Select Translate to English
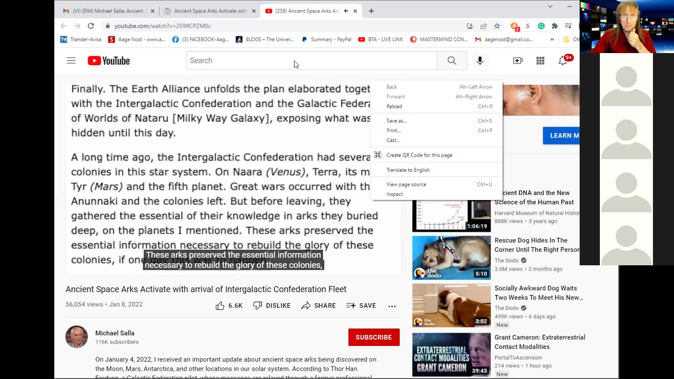Viewport: 674px width, 379px height. coord(437,170)
